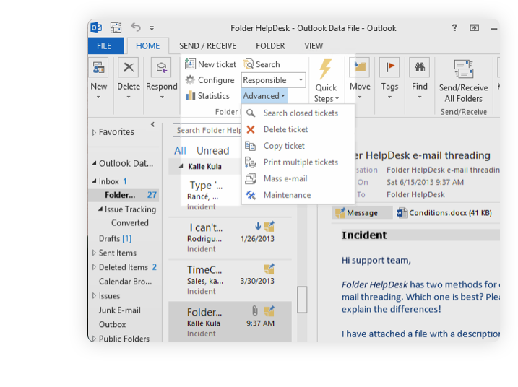Viewport: 518px width, 387px height.
Task: Open the Respond dropdown arrow
Action: 162,97
